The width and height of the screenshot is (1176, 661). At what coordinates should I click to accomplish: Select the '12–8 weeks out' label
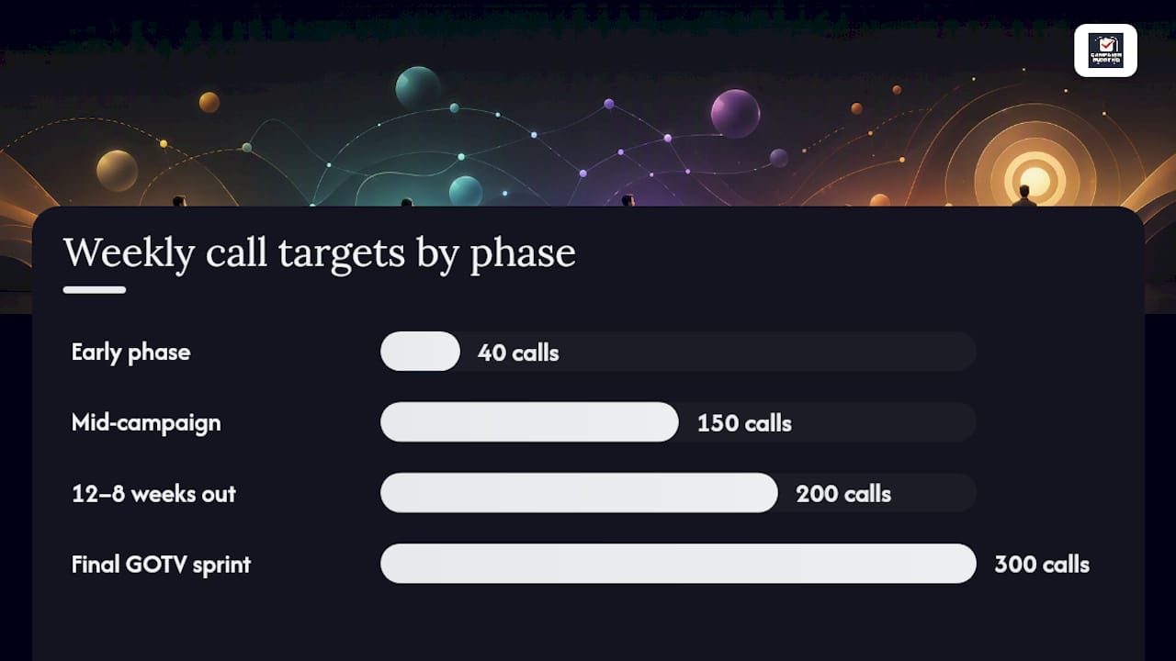153,494
